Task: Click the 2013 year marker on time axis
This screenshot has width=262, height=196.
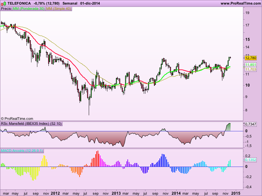Action: pos(116,193)
